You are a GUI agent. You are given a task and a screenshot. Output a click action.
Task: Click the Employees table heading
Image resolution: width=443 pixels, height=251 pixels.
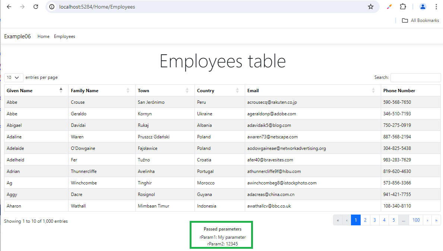tap(223, 61)
